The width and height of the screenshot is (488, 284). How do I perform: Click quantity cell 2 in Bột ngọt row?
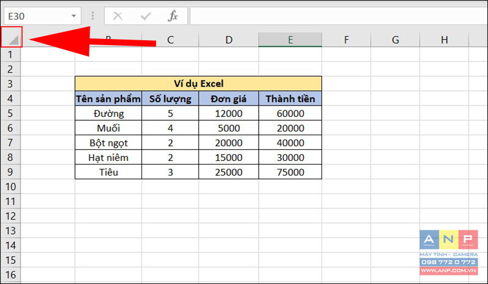(170, 143)
